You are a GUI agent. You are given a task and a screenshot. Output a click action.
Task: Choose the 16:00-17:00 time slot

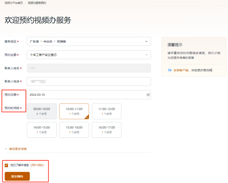tap(107, 130)
